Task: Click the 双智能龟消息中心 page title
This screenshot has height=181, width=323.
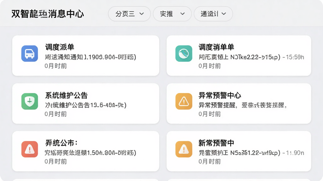Action: click(x=48, y=14)
